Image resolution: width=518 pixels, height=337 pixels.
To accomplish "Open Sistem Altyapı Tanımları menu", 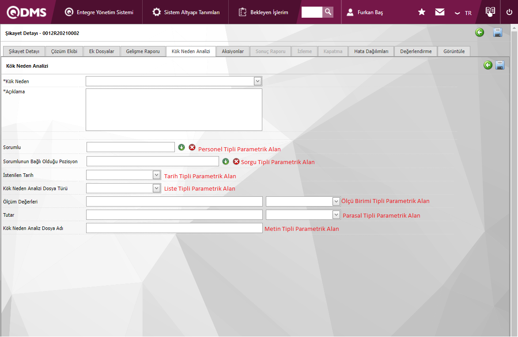I will click(x=185, y=12).
